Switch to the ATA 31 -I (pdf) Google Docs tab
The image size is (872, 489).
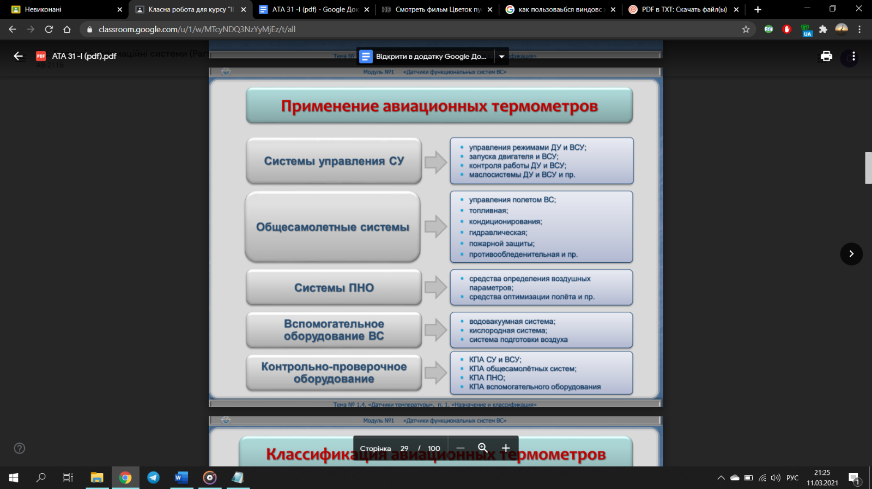315,9
